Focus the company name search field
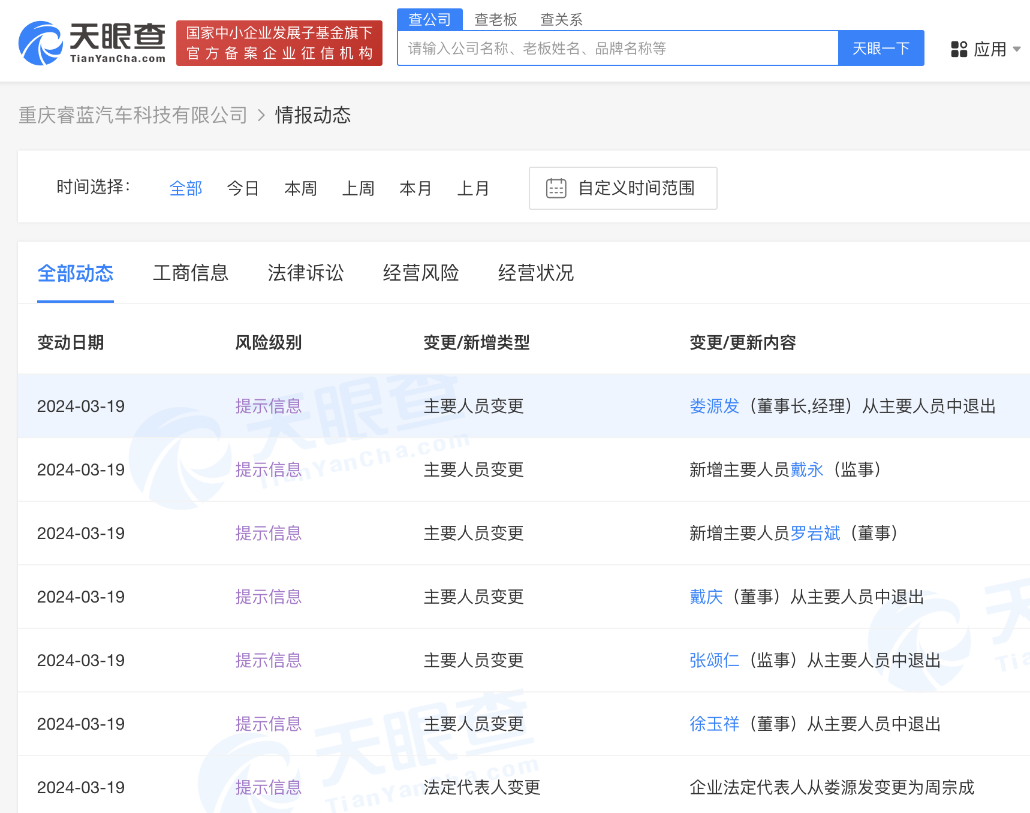 618,49
